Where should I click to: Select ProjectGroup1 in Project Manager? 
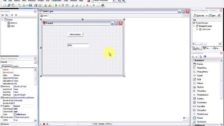(202, 23)
